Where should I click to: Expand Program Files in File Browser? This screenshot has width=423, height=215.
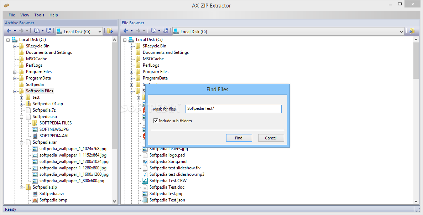tap(132, 72)
